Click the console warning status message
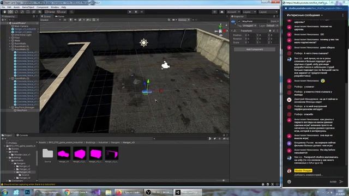This screenshot has height=196, width=349. [x=28, y=184]
